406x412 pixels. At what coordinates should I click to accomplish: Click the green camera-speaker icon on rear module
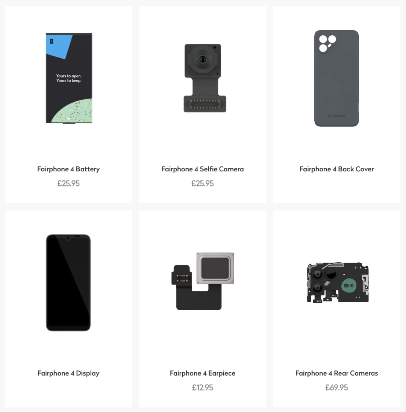point(349,285)
